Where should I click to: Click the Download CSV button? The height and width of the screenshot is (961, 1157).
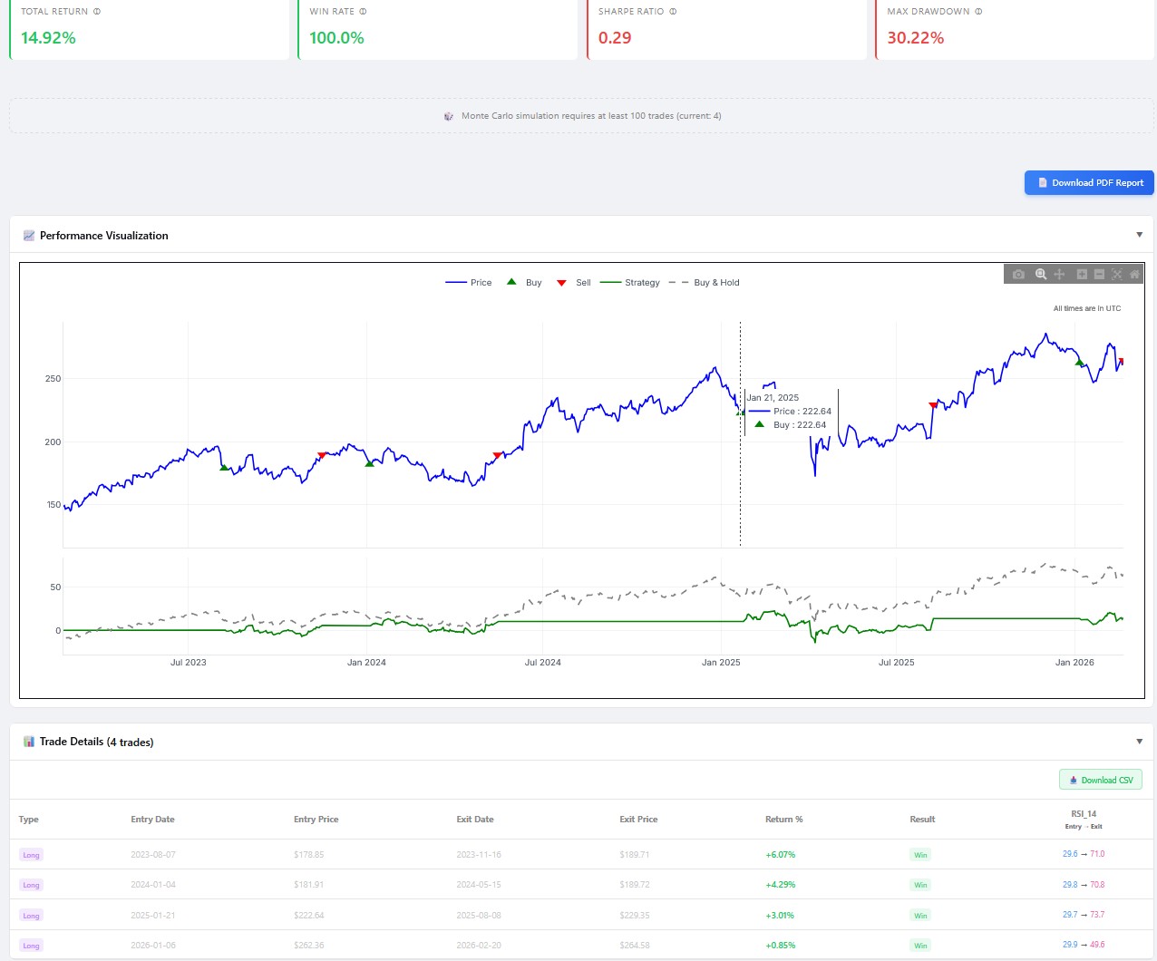click(x=1101, y=780)
